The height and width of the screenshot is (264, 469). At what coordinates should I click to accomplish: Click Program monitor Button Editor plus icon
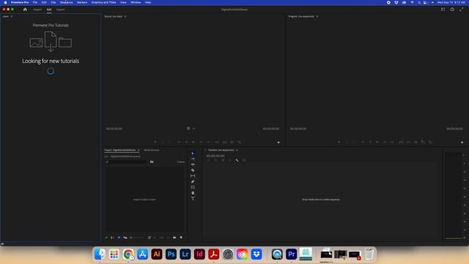click(x=462, y=142)
